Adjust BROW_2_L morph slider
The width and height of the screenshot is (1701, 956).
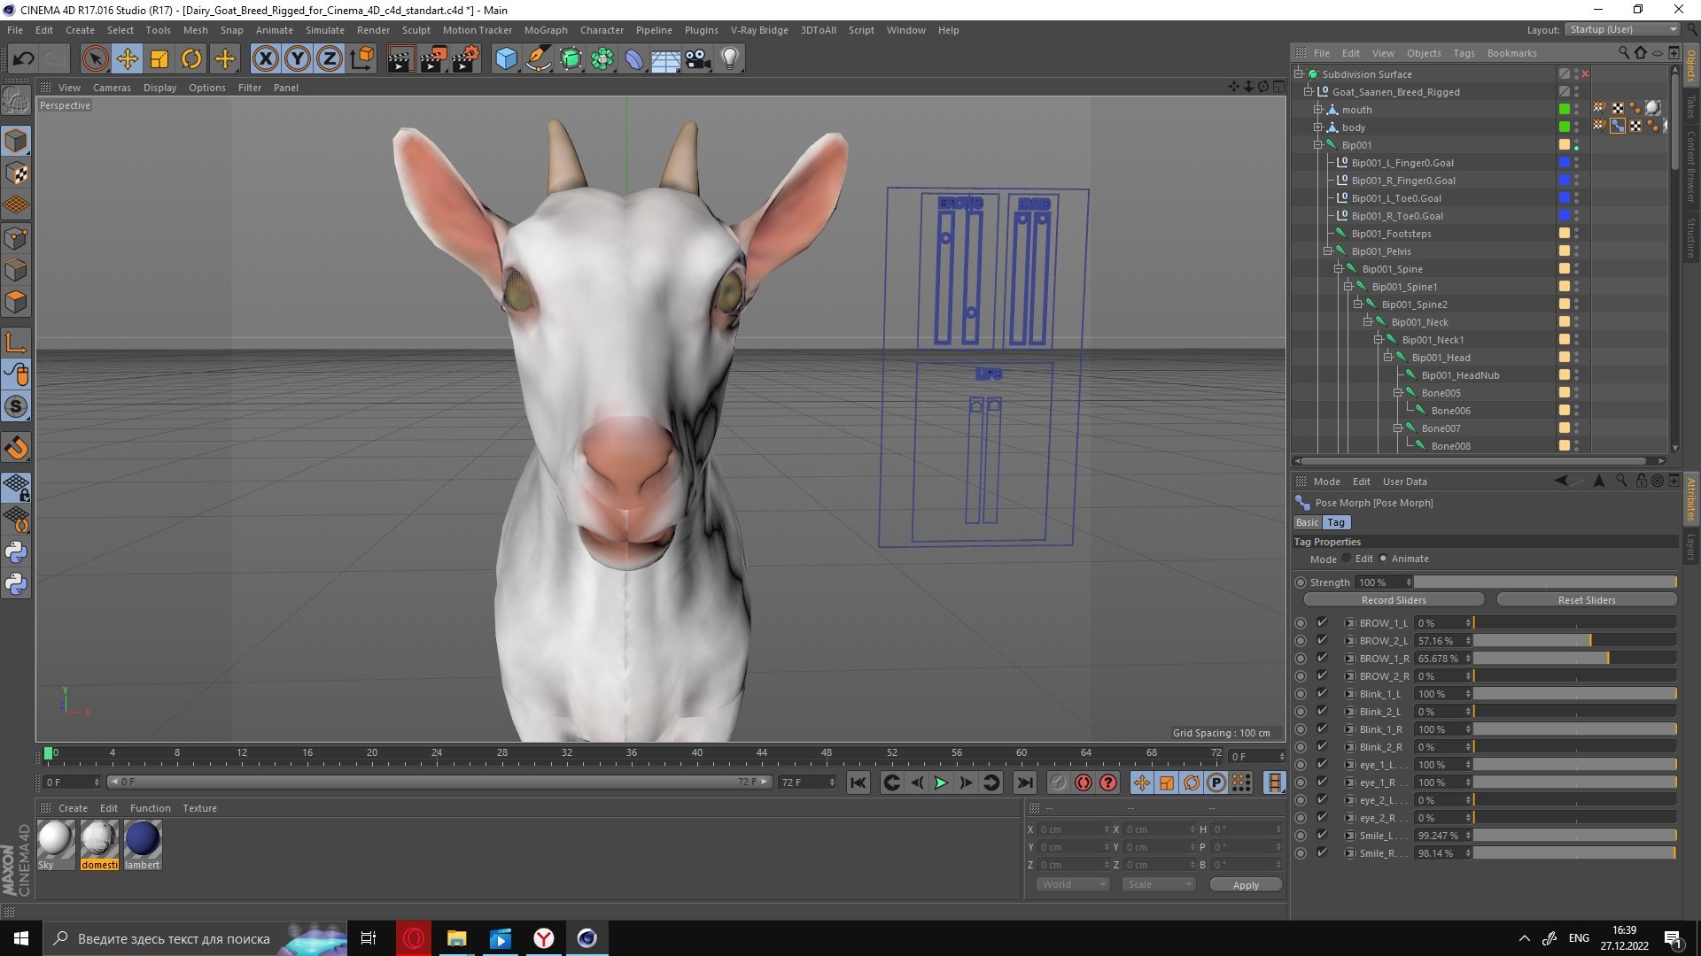(x=1574, y=640)
